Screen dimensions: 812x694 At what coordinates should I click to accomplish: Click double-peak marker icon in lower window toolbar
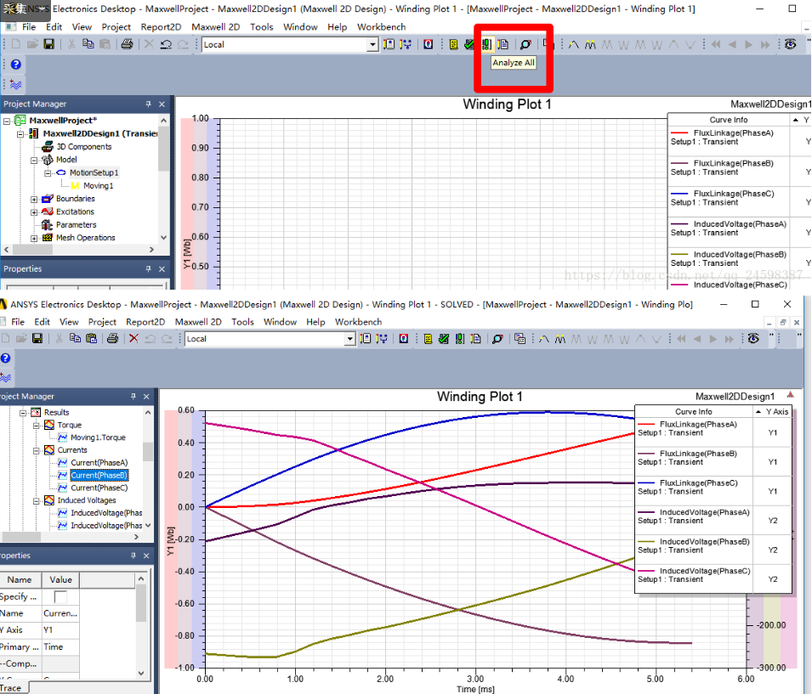tap(559, 339)
